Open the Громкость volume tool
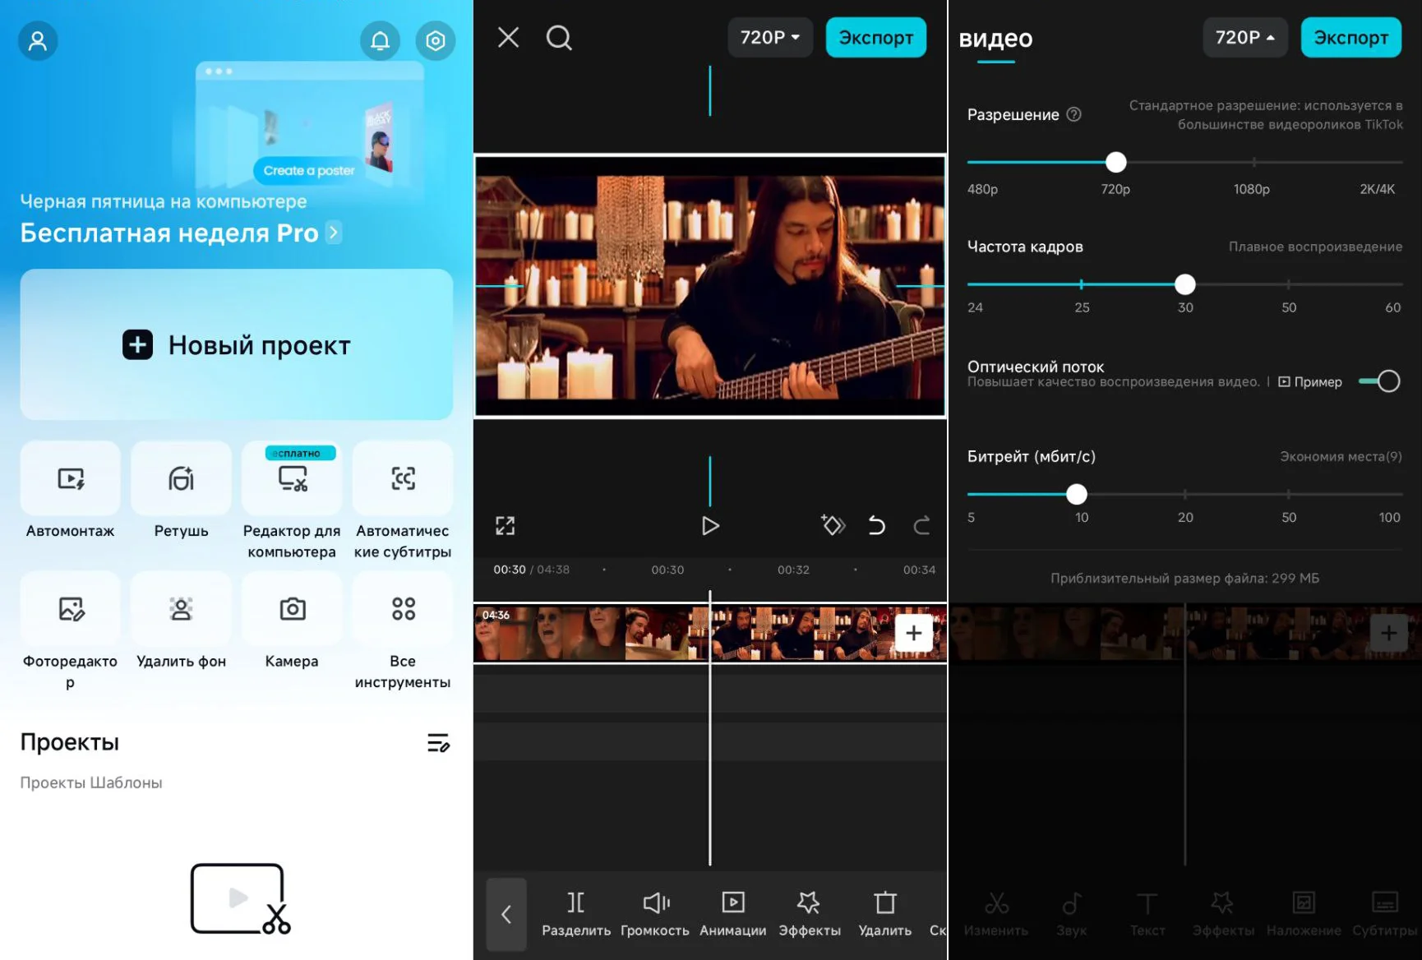The height and width of the screenshot is (960, 1422). (655, 912)
